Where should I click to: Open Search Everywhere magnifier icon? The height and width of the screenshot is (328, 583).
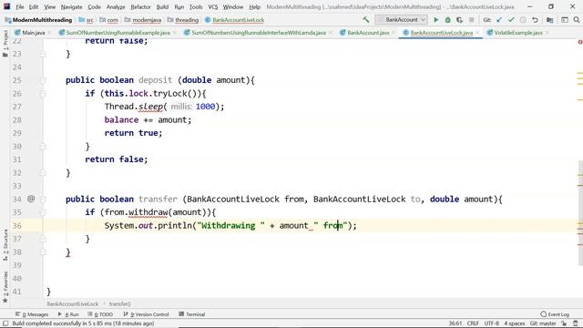click(577, 20)
